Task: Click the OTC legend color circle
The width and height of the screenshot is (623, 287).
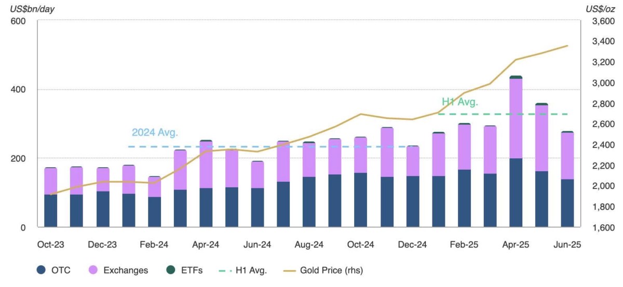Action: (42, 270)
